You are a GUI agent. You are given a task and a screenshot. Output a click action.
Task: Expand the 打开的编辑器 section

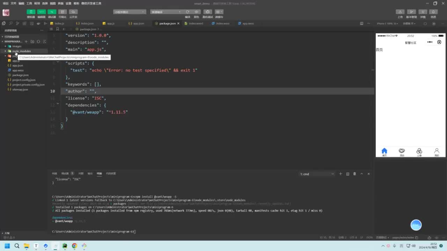pos(12,37)
